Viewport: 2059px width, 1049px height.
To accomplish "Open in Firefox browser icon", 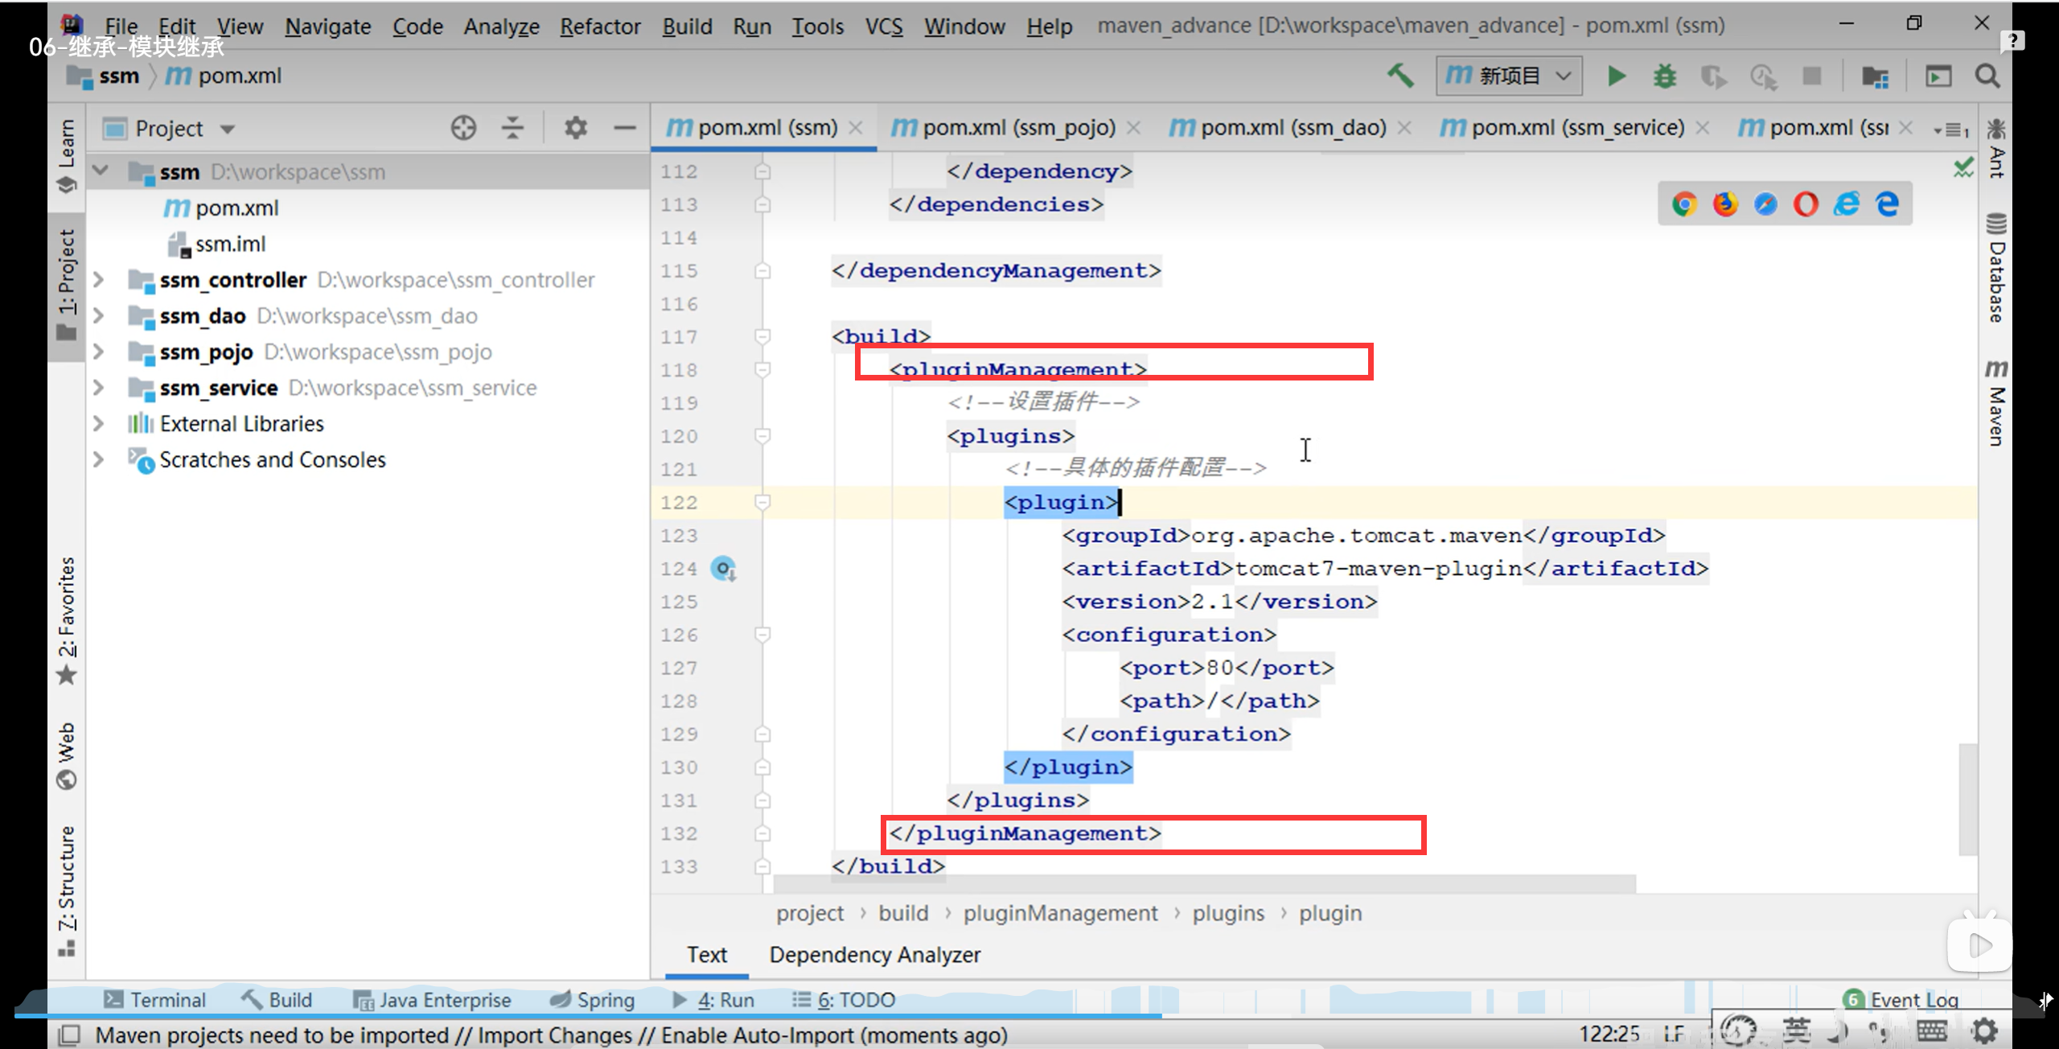I will point(1724,204).
